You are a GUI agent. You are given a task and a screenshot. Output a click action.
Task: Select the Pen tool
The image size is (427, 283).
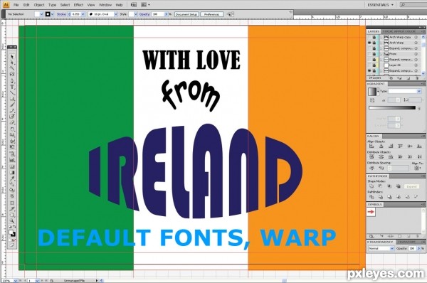pyautogui.click(x=11, y=81)
